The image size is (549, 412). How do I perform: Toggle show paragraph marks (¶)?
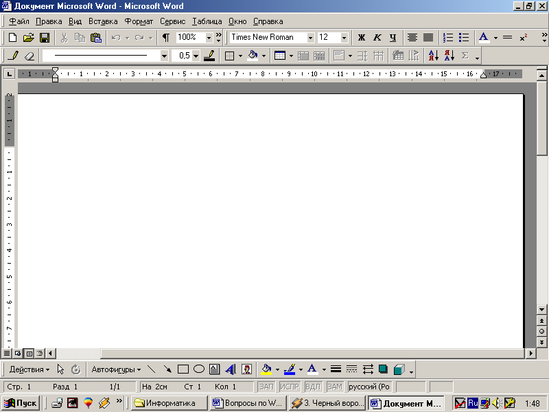(x=165, y=38)
